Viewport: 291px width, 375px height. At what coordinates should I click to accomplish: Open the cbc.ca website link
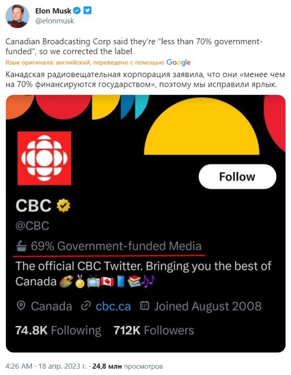(113, 306)
